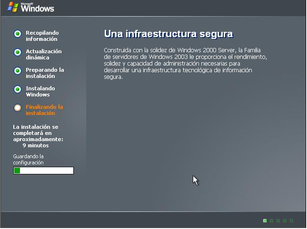This screenshot has height=229, width=307.
Task: Click the Guardando la configuración progress bar
Action: (43, 171)
